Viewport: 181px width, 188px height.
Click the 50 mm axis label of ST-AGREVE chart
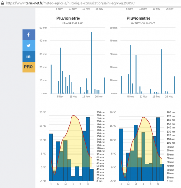click(43, 28)
